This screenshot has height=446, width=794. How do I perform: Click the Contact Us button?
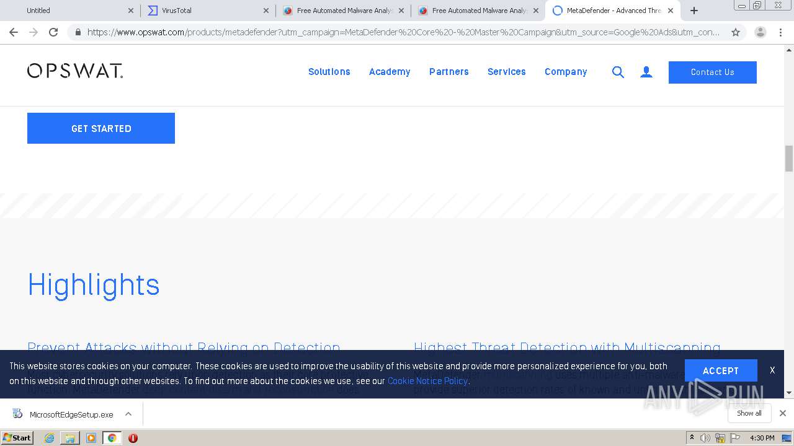point(713,72)
